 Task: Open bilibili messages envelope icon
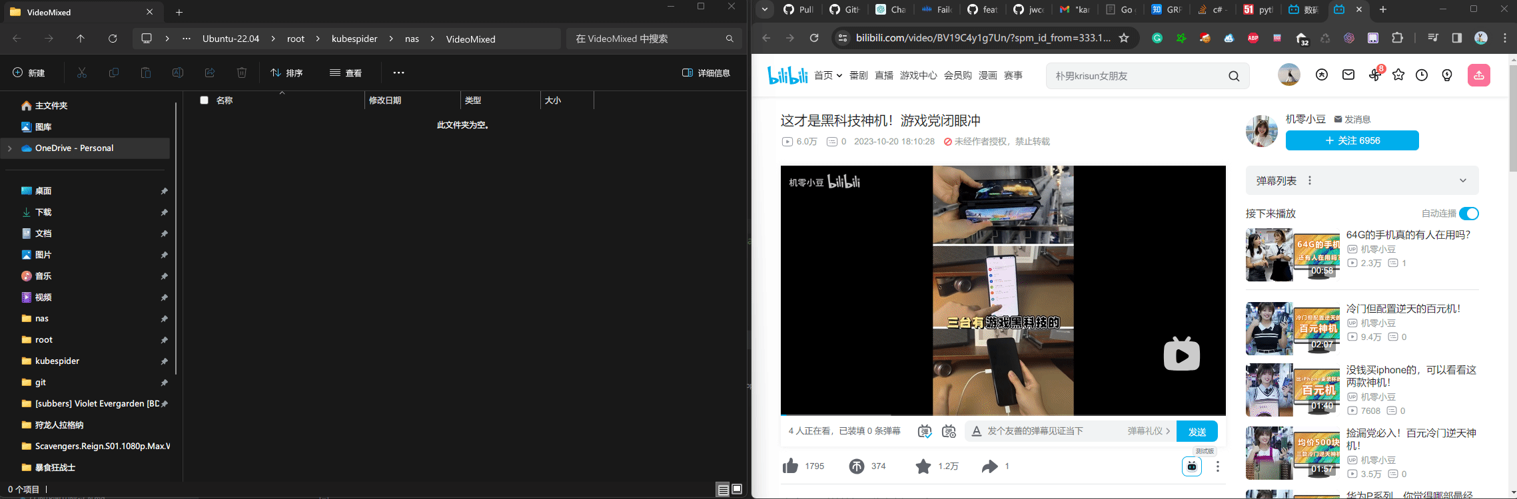coord(1348,75)
